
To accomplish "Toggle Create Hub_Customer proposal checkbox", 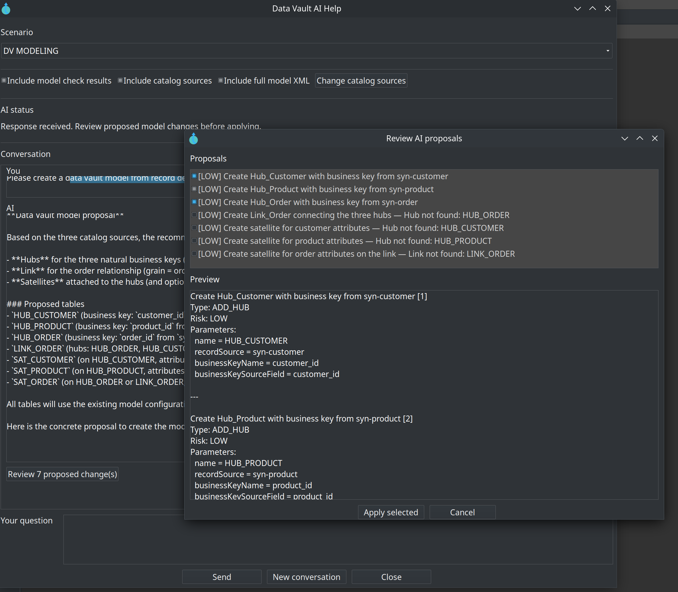I will [194, 176].
